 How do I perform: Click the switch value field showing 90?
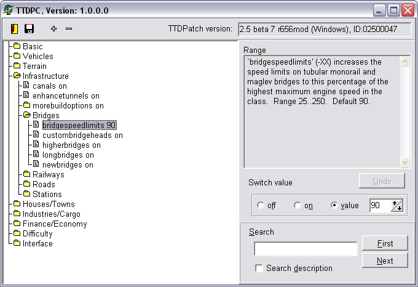click(381, 205)
